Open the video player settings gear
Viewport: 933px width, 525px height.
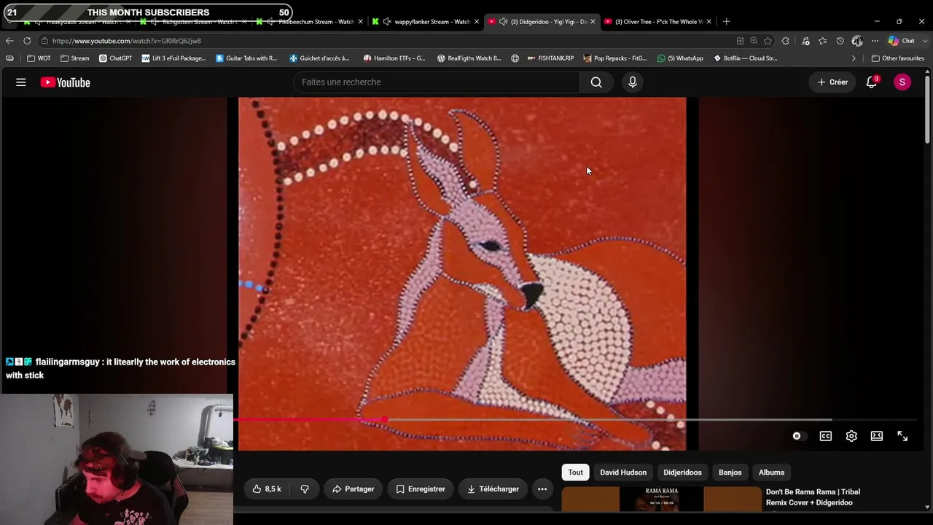pyautogui.click(x=851, y=436)
